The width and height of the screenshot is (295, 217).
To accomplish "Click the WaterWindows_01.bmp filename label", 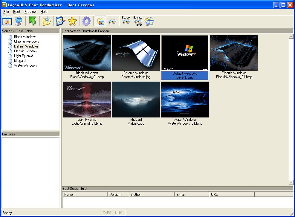I will pyautogui.click(x=185, y=123).
